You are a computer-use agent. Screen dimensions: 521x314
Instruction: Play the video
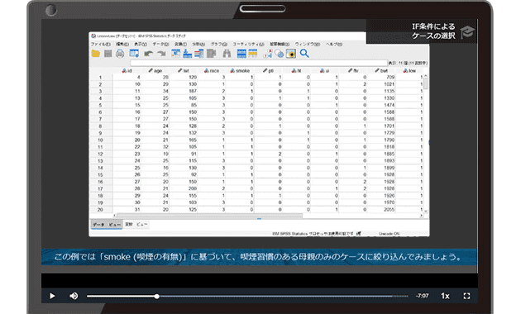point(52,296)
